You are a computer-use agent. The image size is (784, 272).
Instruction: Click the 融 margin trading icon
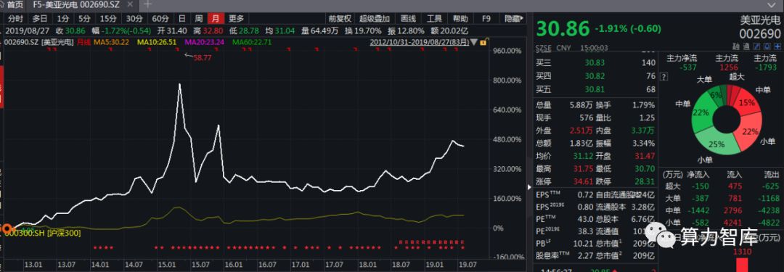point(737,46)
